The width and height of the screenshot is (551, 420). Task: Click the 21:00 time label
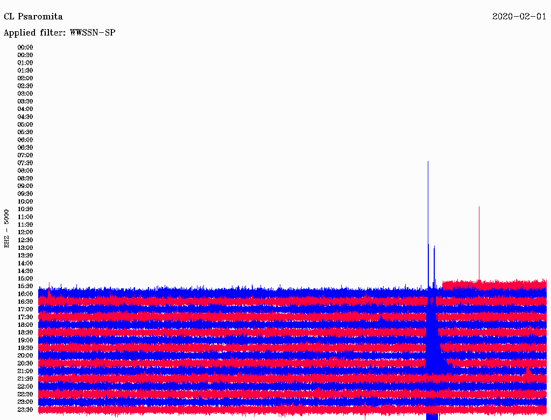coord(25,371)
